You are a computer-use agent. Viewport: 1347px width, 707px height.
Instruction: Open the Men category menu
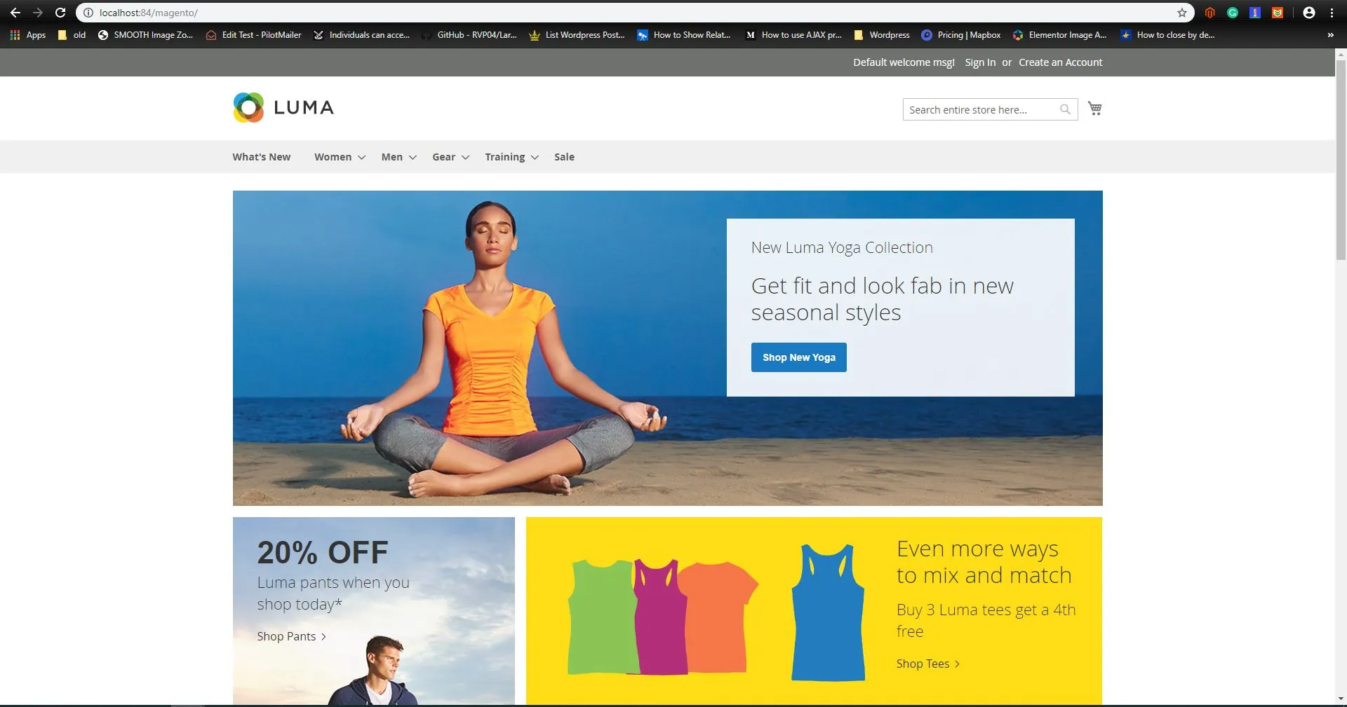coord(391,157)
